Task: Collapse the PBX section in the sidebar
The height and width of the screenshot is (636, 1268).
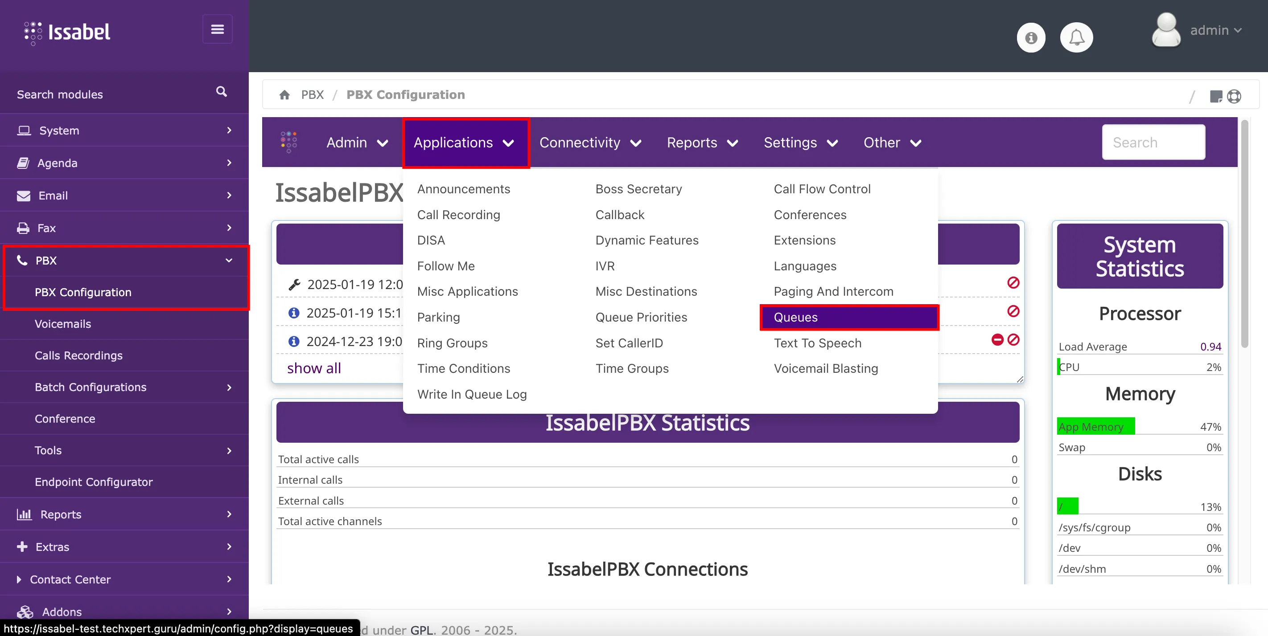Action: (228, 260)
